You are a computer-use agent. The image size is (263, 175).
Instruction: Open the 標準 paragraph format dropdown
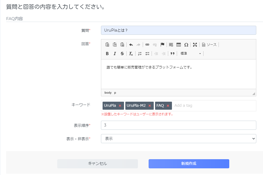point(190,54)
